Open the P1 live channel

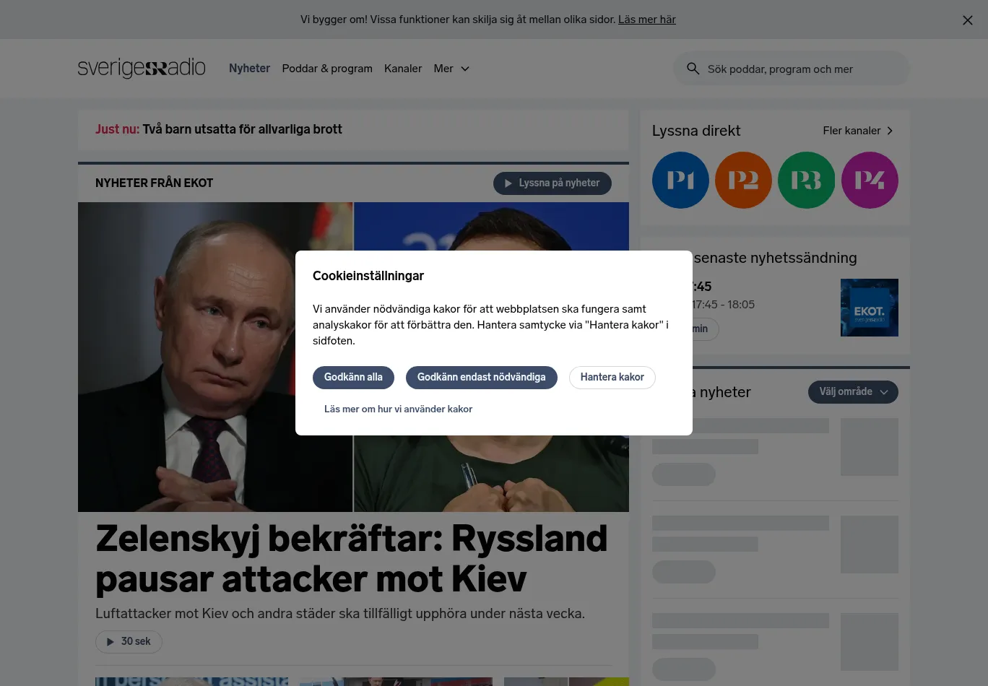[680, 181]
